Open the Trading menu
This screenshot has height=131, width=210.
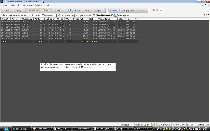coord(21,5)
